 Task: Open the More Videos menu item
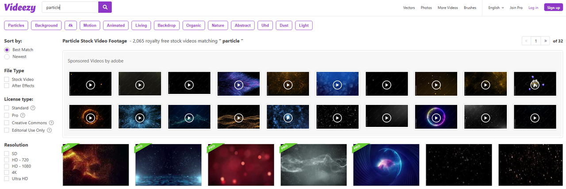(448, 7)
